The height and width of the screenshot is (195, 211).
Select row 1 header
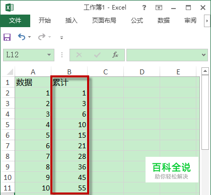tap(8, 82)
